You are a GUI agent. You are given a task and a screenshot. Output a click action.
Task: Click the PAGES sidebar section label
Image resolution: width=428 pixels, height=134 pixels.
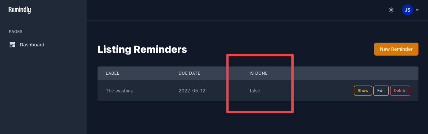pyautogui.click(x=16, y=32)
